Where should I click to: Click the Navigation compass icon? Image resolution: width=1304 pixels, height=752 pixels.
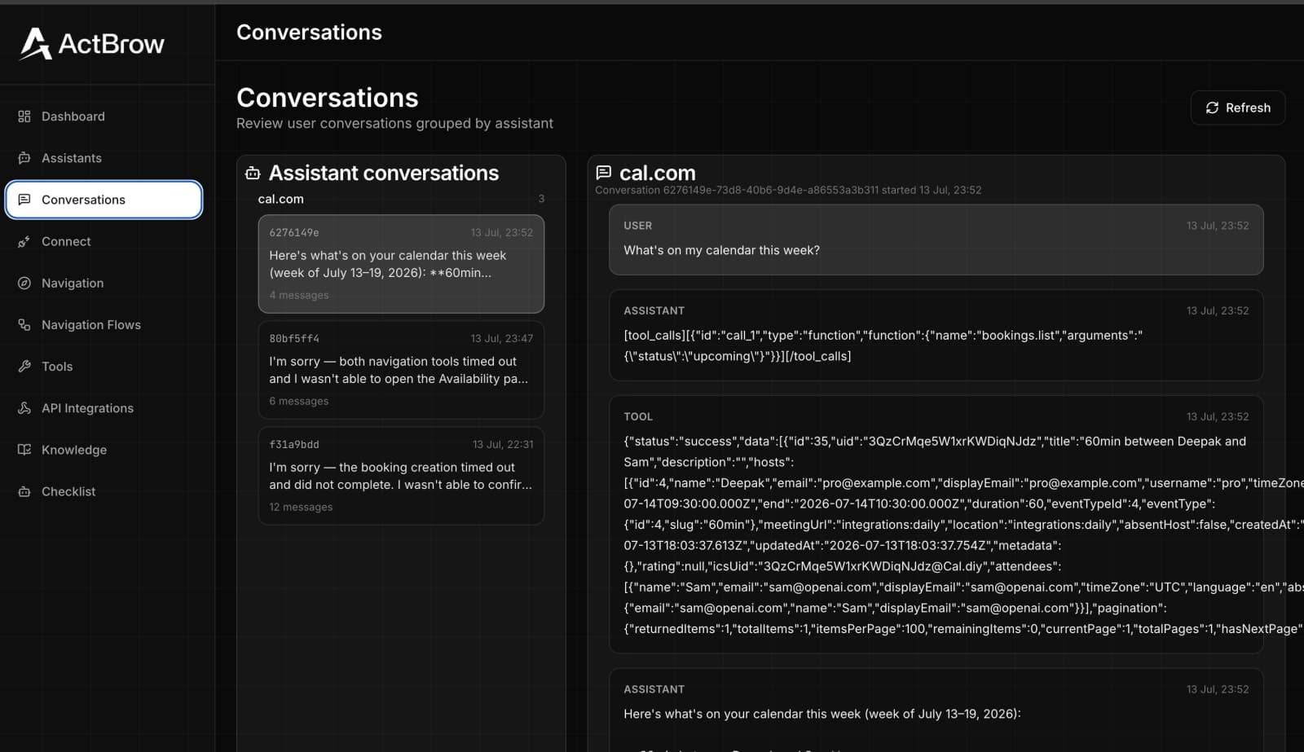(x=24, y=283)
